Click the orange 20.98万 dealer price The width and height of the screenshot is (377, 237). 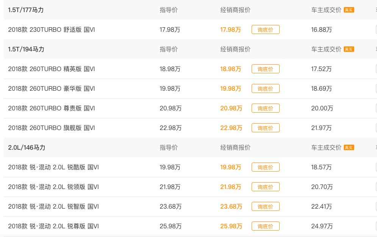(x=231, y=108)
